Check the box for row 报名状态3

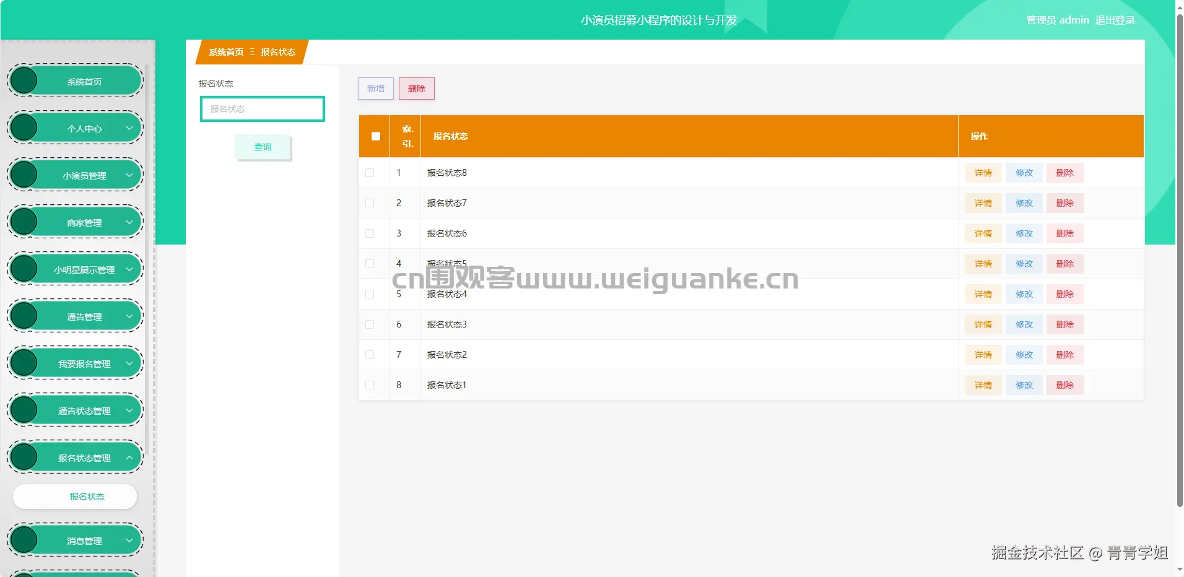[x=370, y=324]
